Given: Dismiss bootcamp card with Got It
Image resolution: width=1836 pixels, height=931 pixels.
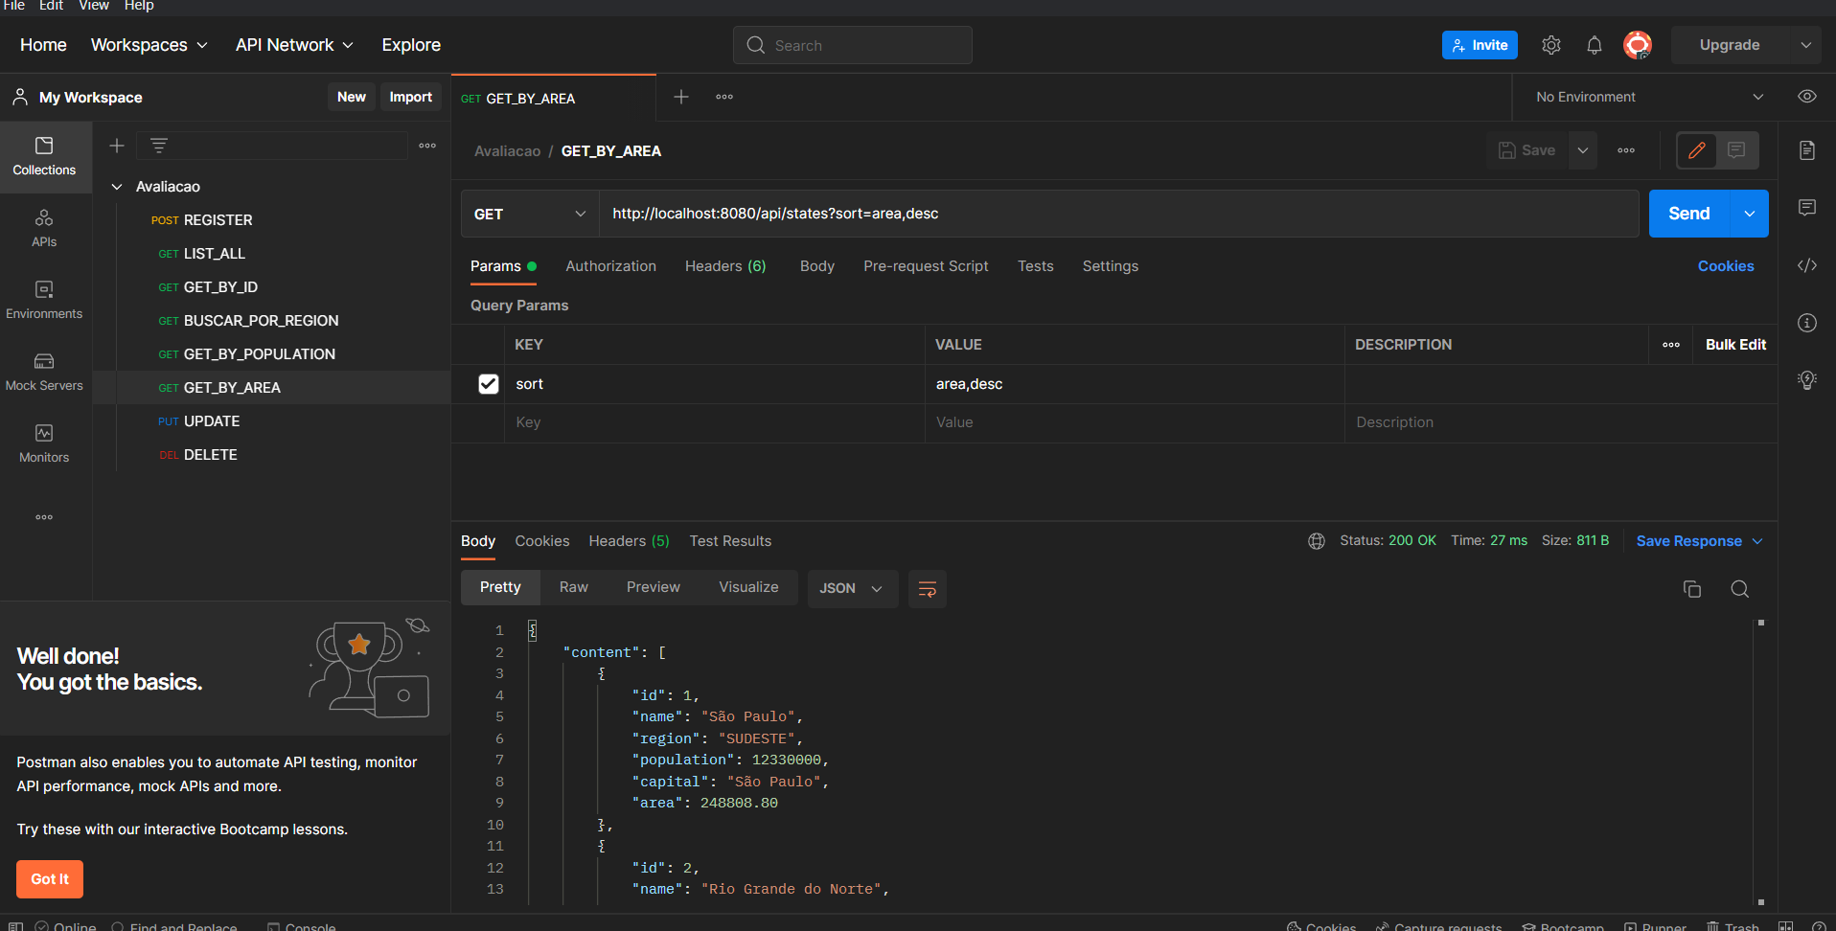Looking at the screenshot, I should pos(50,879).
